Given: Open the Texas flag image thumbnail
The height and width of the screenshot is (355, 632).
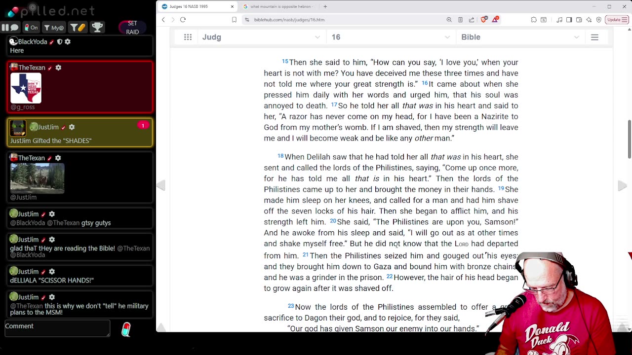Looking at the screenshot, I should tap(26, 88).
